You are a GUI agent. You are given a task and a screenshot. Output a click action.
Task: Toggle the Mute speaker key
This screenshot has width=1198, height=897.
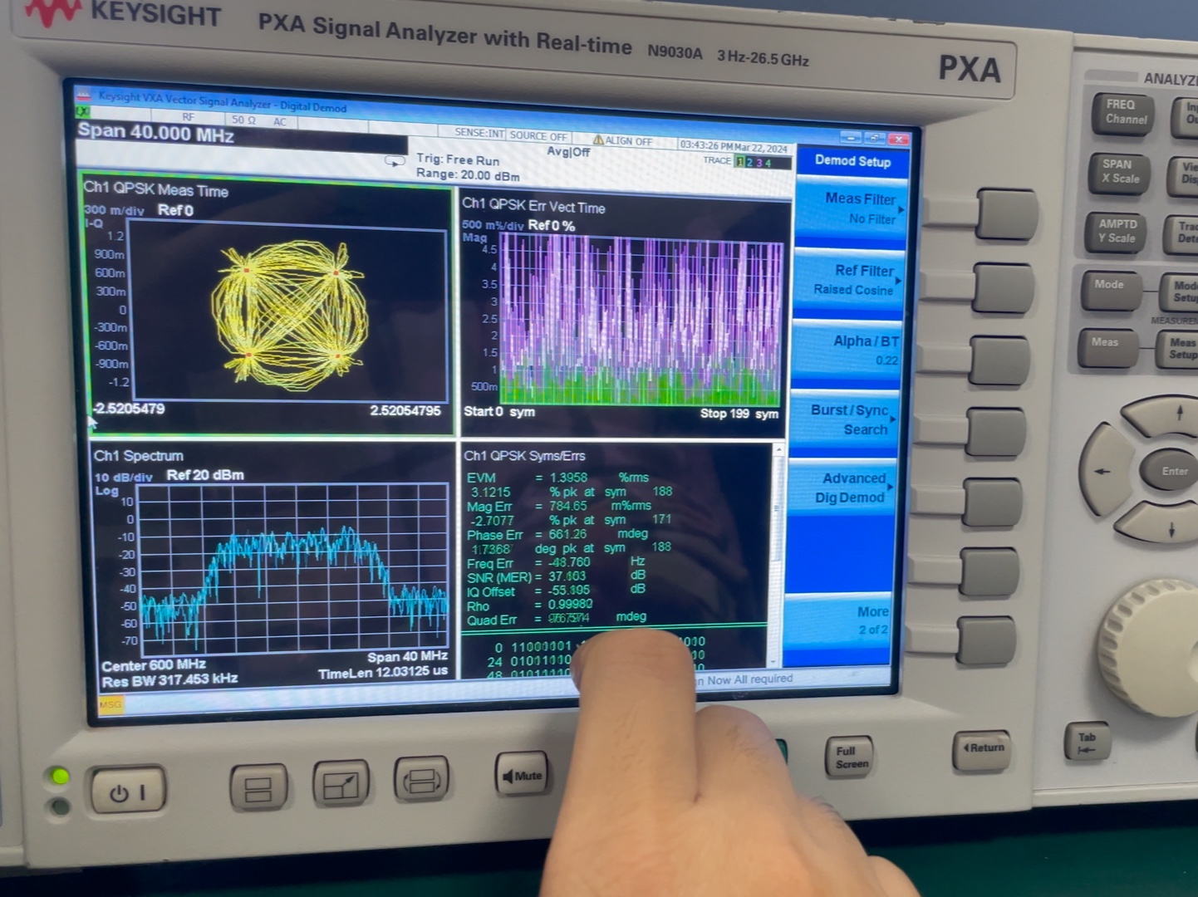point(522,775)
